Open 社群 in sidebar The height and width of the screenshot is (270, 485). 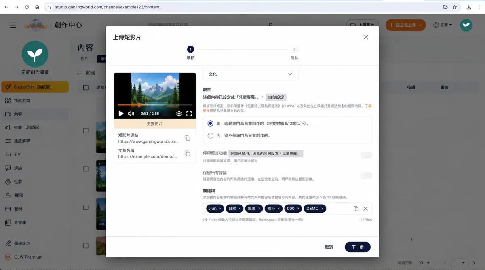coord(34,182)
